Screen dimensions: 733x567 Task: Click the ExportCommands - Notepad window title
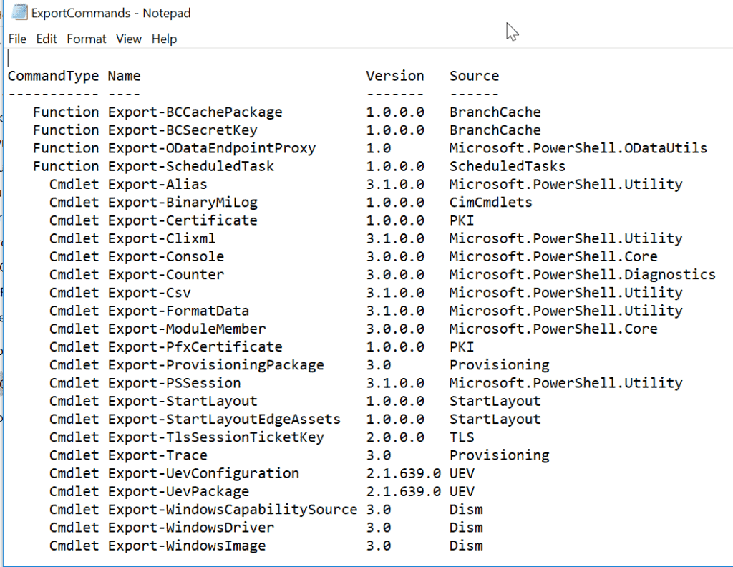pyautogui.click(x=111, y=13)
